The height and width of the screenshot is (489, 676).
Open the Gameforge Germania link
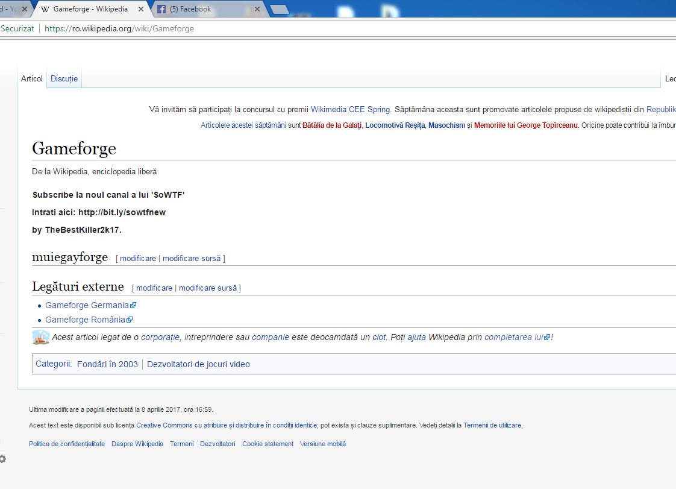click(x=87, y=305)
